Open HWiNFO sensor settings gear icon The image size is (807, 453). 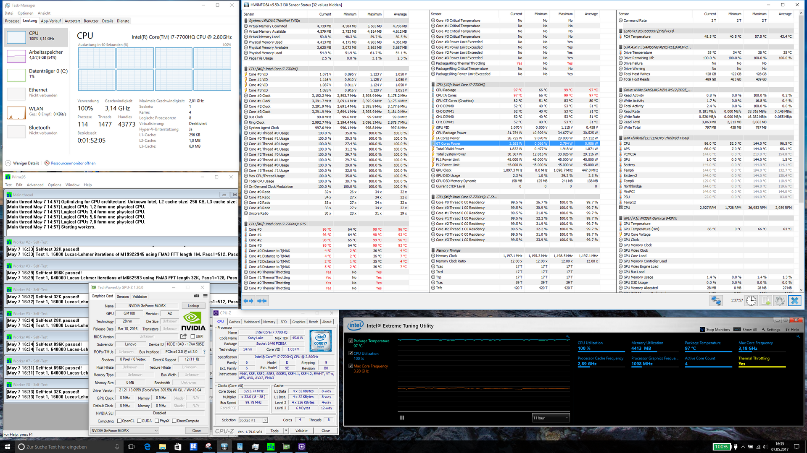click(780, 301)
